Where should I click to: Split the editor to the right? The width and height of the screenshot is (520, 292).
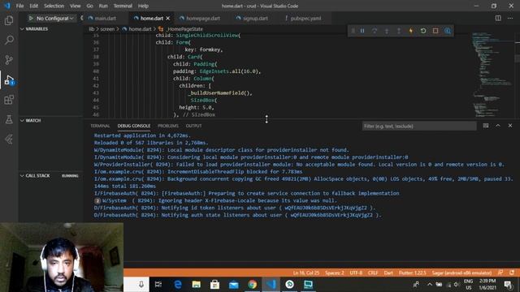[x=498, y=18]
